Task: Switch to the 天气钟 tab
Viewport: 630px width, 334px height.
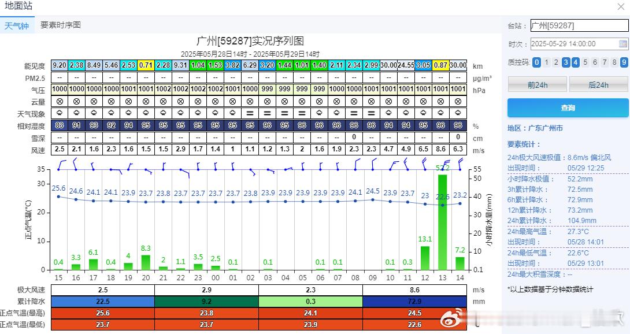Action: (x=17, y=26)
